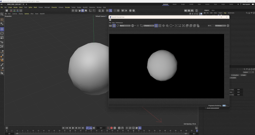Viewport: 255px width, 135px height.
Task: Select the Move tool in left toolbar
Action: [x=2, y=29]
